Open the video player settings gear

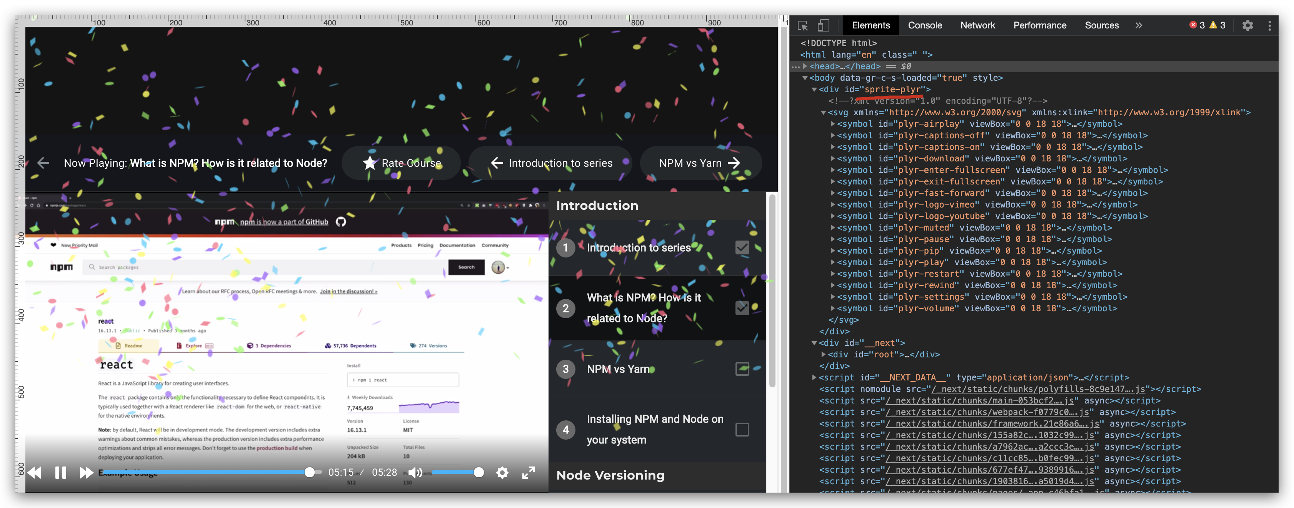coord(502,472)
